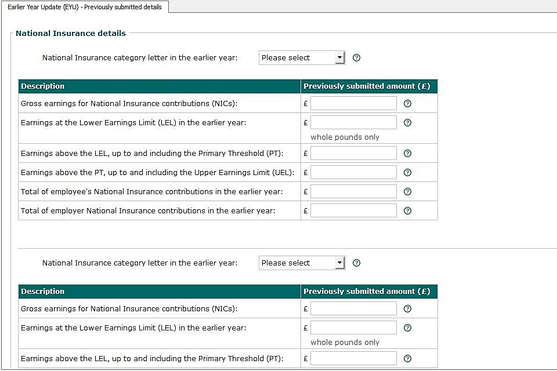Viewport: 557px width, 371px height.
Task: Focus total employer National Insurance contributions input
Action: click(353, 210)
